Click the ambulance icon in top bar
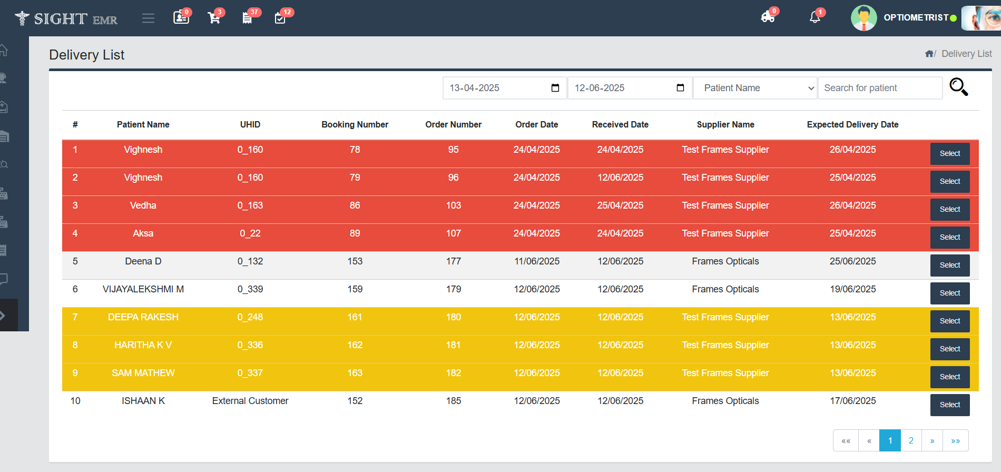The height and width of the screenshot is (472, 1001). pyautogui.click(x=768, y=17)
